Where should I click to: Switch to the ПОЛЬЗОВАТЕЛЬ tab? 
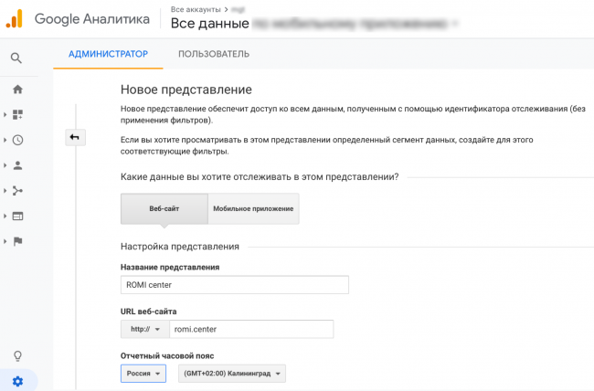tap(213, 55)
